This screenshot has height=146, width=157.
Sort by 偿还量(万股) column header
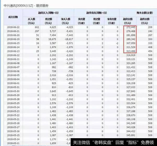97,21
